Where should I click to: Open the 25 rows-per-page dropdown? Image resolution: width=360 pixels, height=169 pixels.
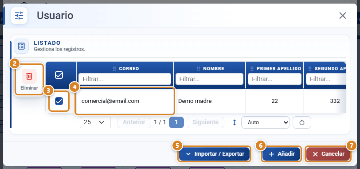point(95,122)
